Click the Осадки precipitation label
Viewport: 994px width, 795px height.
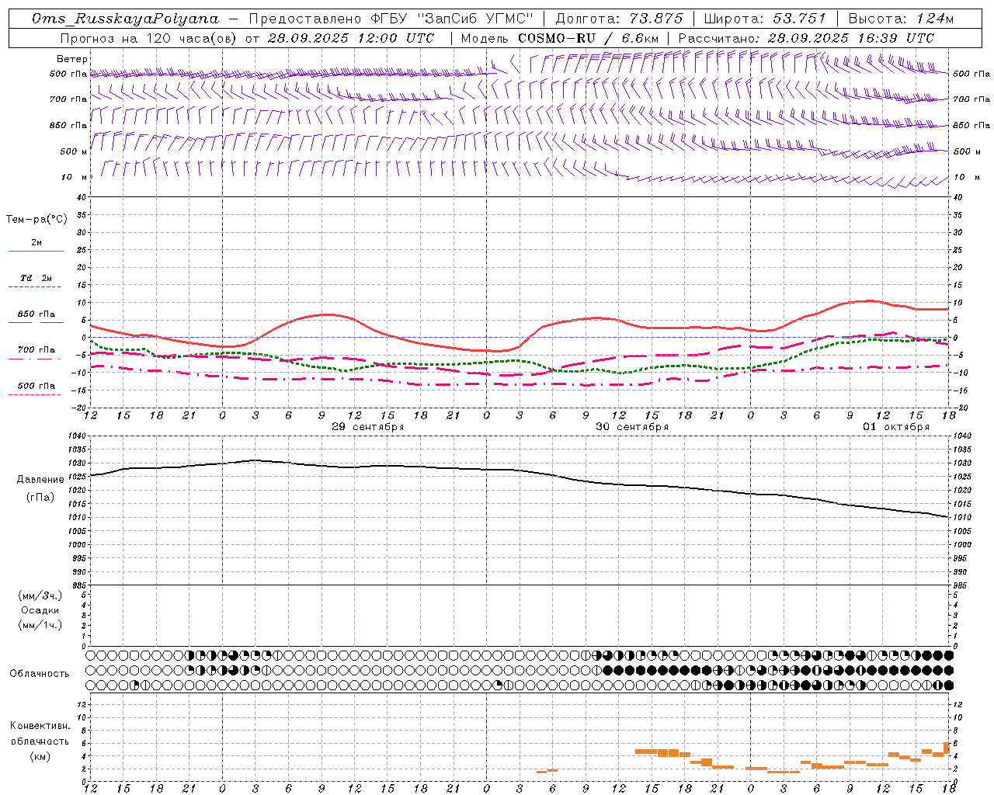click(x=40, y=610)
